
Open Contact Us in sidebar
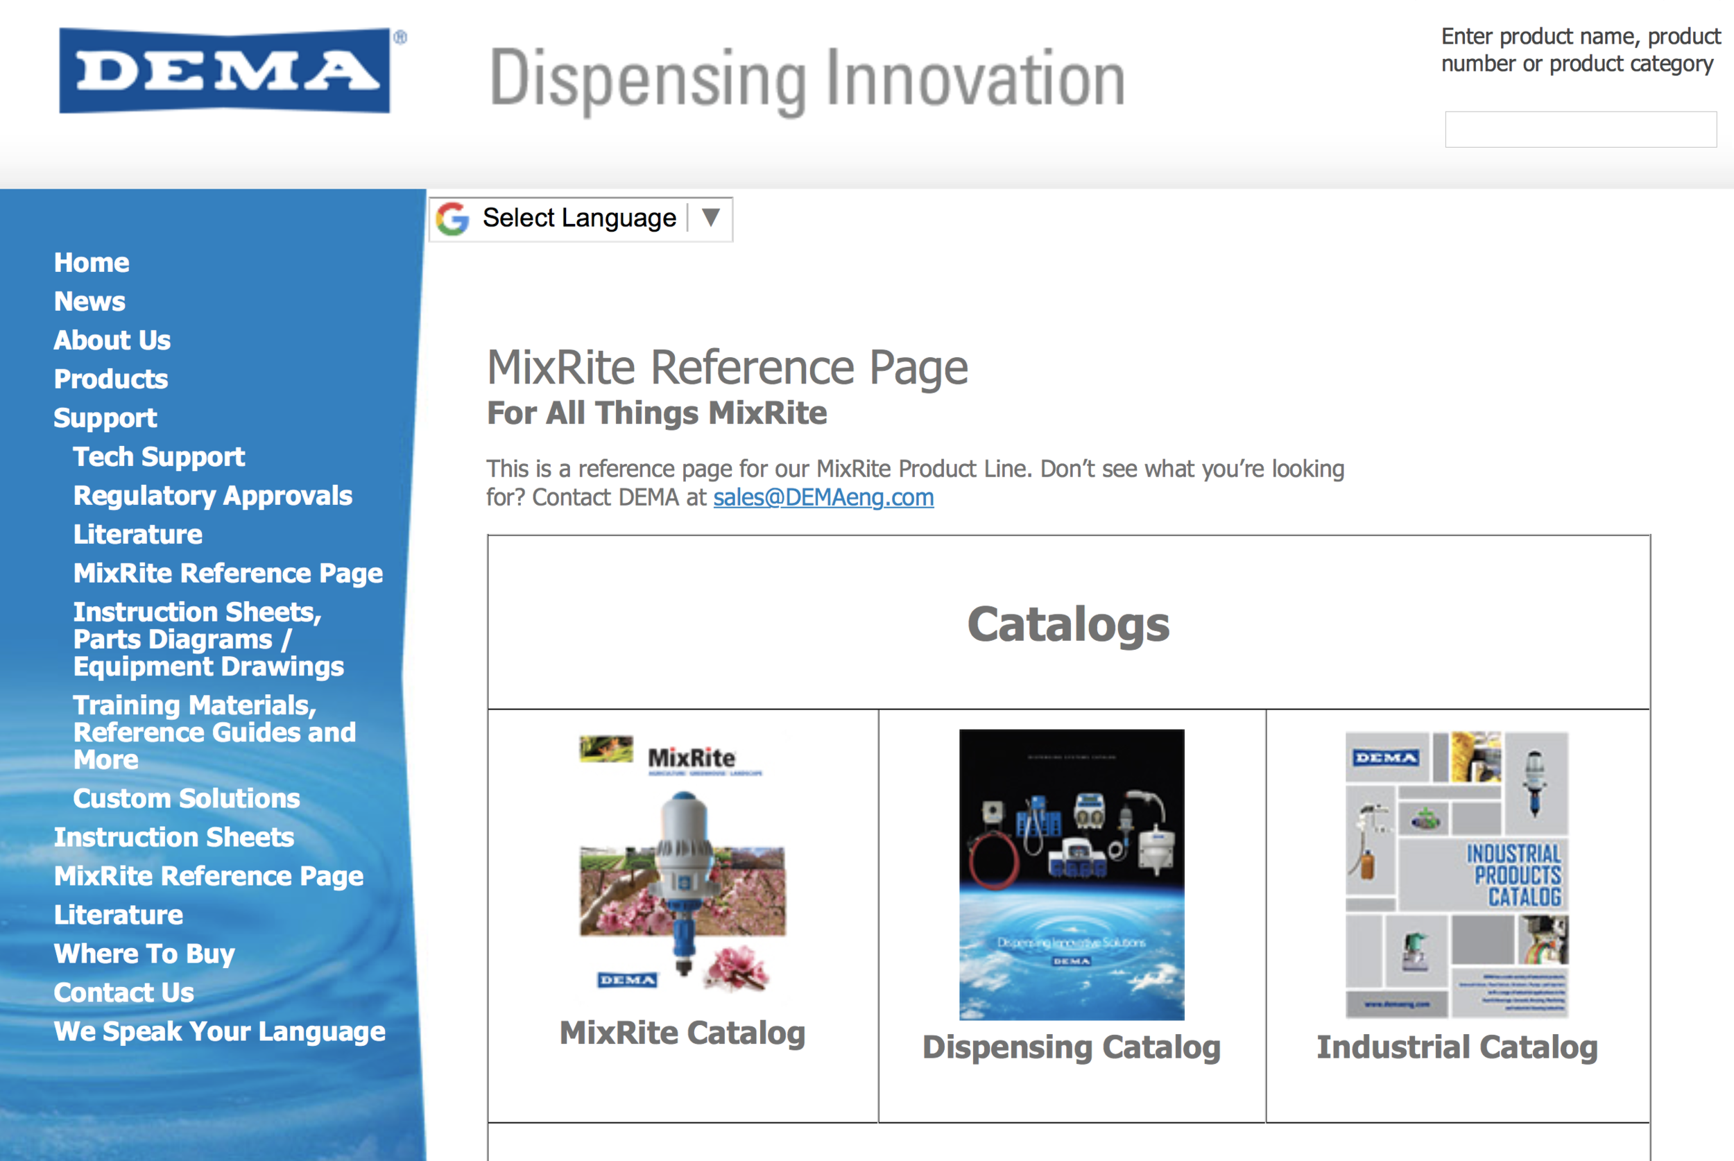123,993
